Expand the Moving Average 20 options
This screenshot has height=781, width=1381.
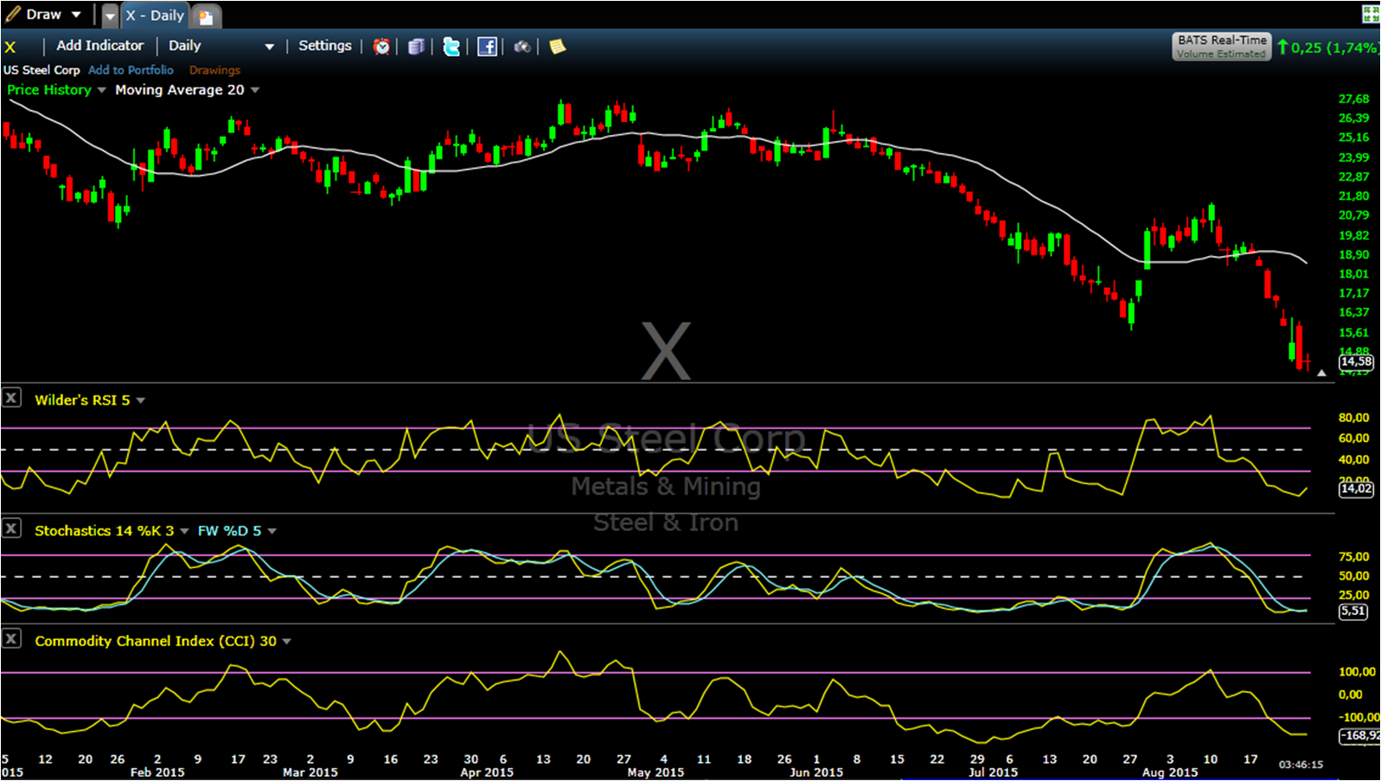tap(255, 91)
